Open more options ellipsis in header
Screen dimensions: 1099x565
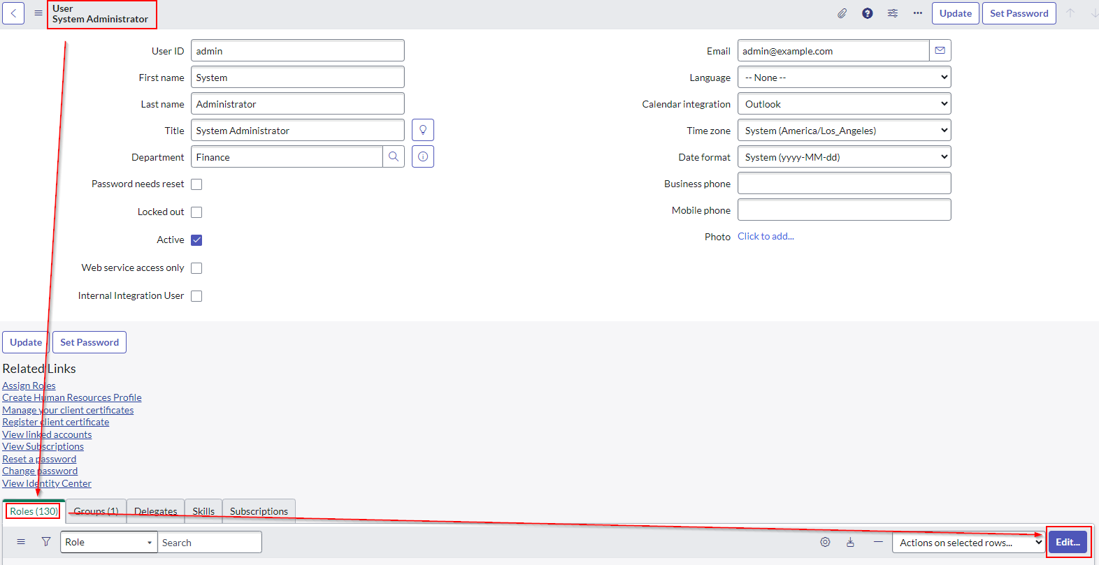918,13
